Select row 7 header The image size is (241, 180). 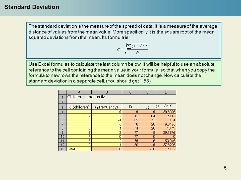63,124
